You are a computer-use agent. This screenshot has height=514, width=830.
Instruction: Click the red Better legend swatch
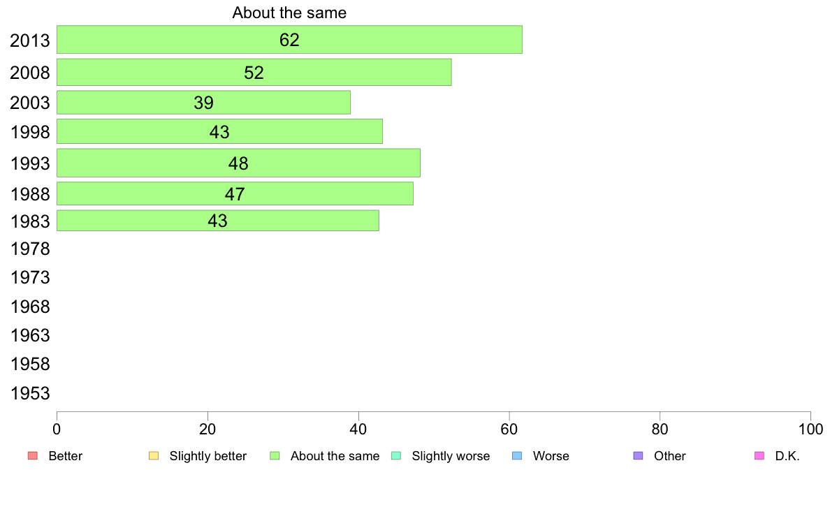point(33,456)
